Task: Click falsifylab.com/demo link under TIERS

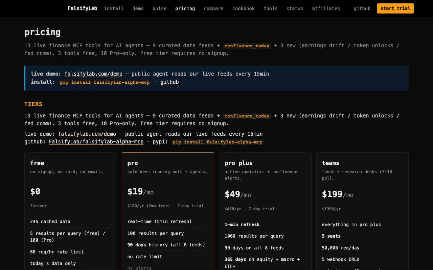Action: pos(87,134)
